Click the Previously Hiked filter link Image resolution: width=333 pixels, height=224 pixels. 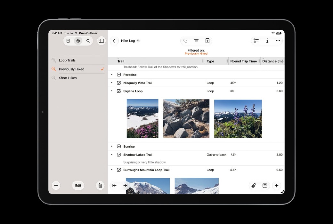(x=196, y=54)
